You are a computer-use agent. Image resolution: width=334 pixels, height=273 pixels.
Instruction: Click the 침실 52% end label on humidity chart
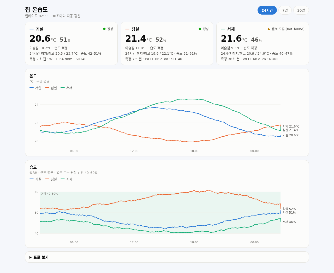(289, 209)
